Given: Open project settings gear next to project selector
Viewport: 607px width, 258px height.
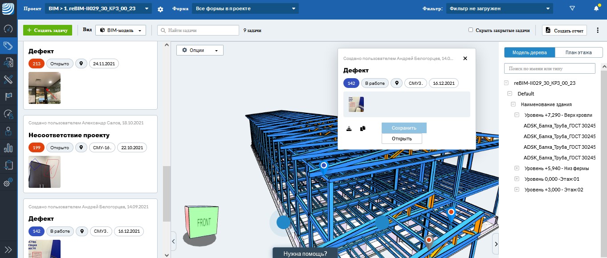Looking at the screenshot, I should tap(160, 9).
